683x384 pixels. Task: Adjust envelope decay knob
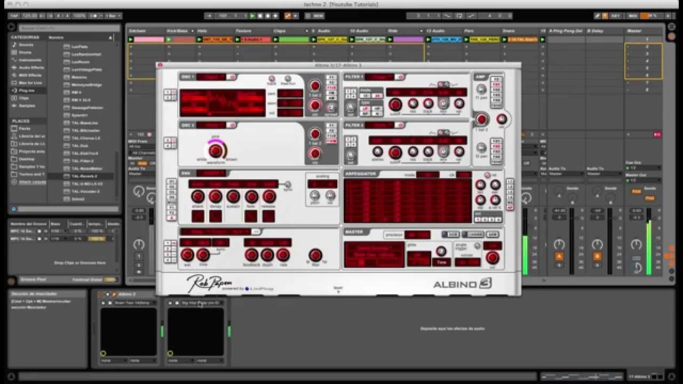pyautogui.click(x=216, y=197)
